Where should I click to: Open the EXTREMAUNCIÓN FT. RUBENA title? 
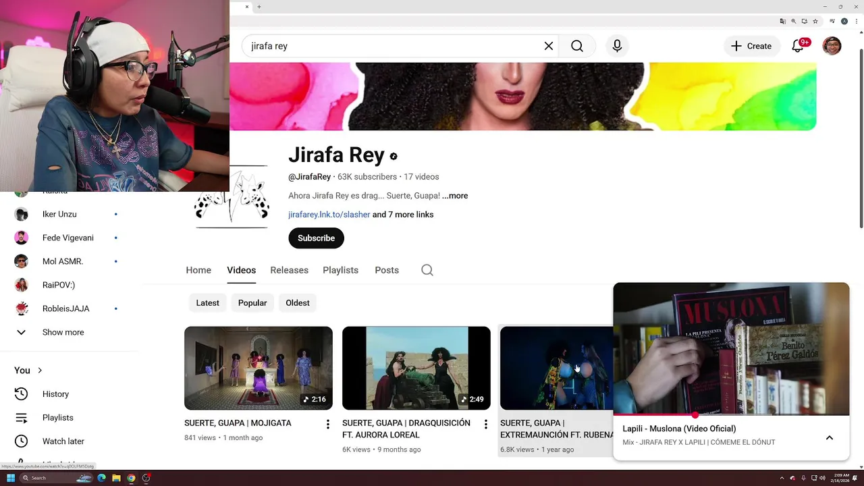click(556, 429)
